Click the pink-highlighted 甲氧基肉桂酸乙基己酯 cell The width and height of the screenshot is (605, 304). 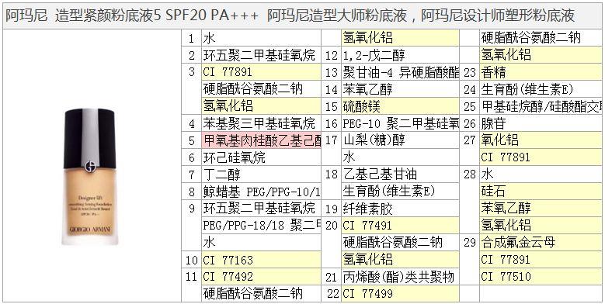pyautogui.click(x=261, y=140)
